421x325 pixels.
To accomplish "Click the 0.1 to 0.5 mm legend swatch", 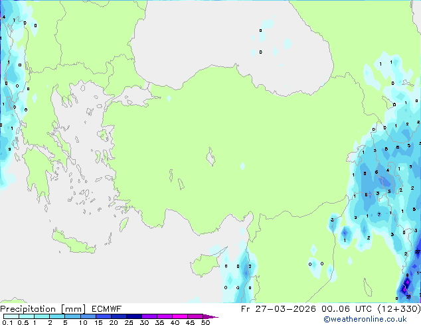I will click(11, 316).
